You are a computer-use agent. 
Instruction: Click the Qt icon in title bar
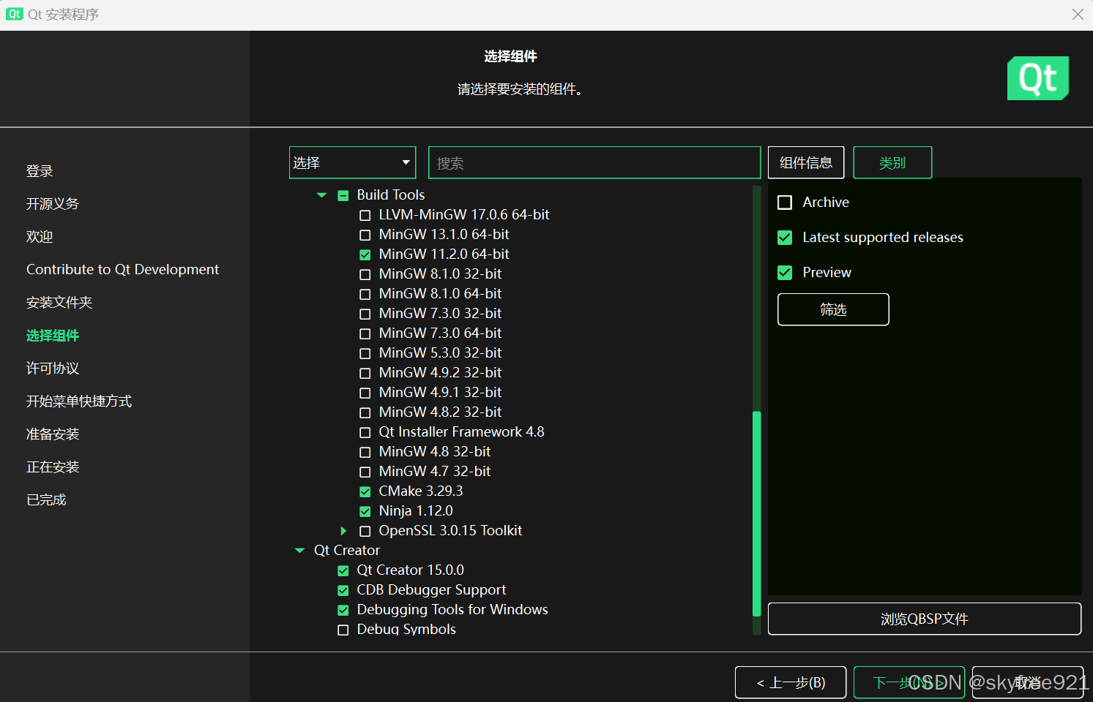(14, 14)
